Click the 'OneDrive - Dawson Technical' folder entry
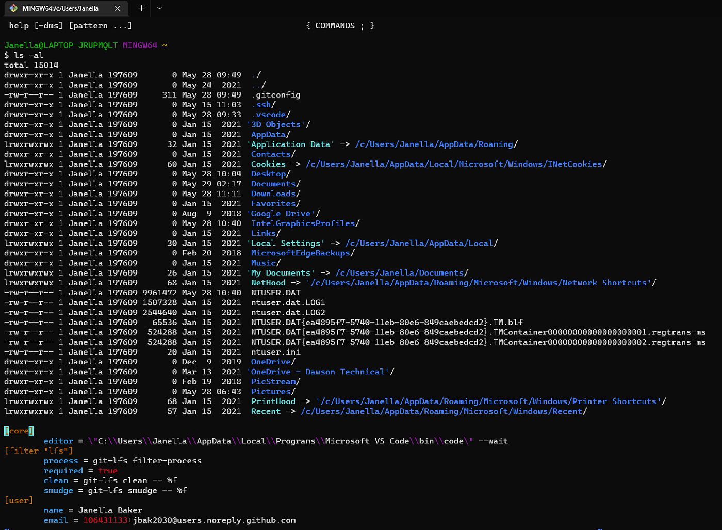This screenshot has width=722, height=530. point(321,371)
